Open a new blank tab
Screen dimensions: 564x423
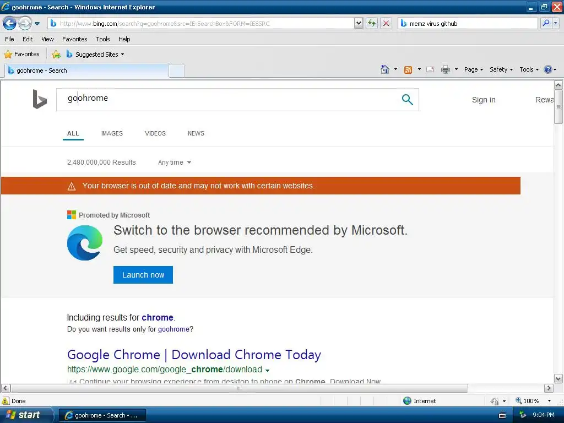point(177,71)
